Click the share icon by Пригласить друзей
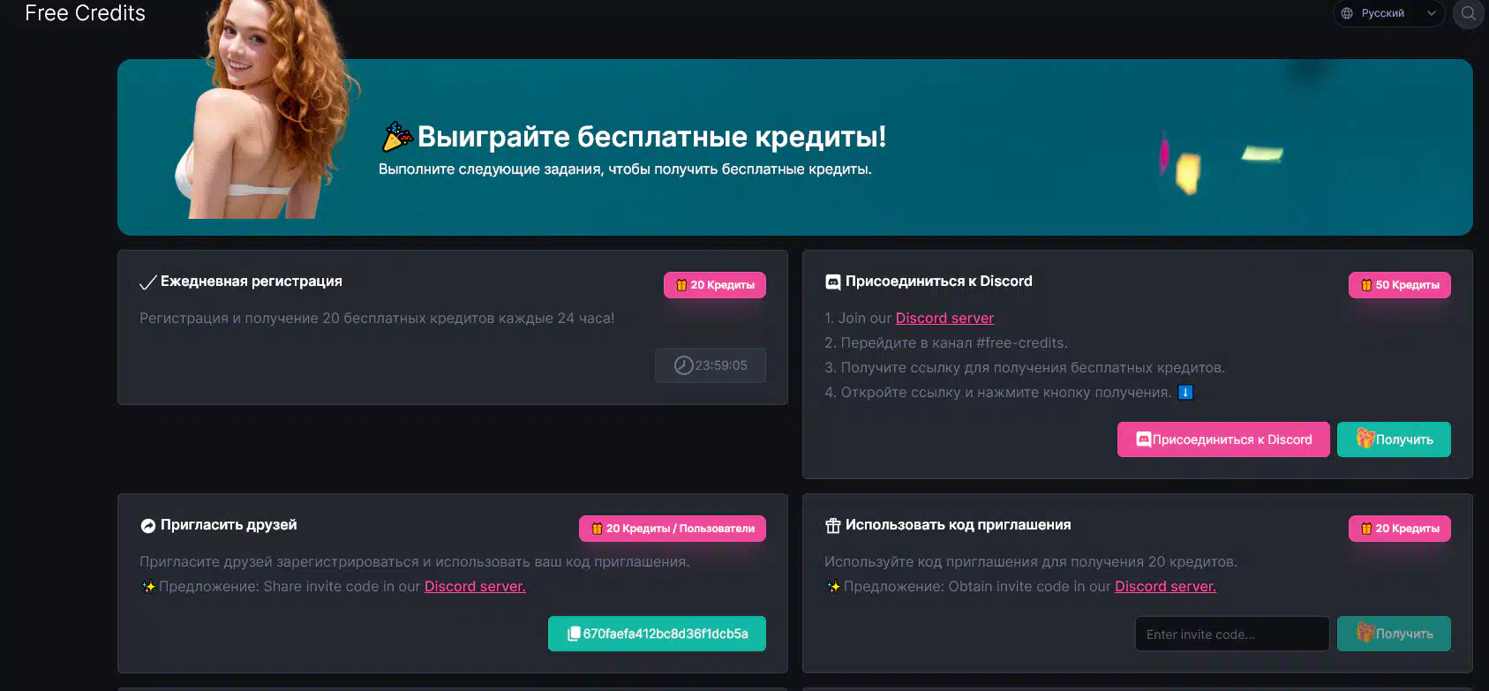Viewport: 1489px width, 691px height. pos(148,526)
